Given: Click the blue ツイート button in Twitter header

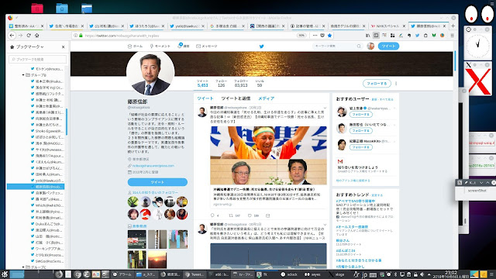Looking at the screenshot, I should tap(388, 46).
